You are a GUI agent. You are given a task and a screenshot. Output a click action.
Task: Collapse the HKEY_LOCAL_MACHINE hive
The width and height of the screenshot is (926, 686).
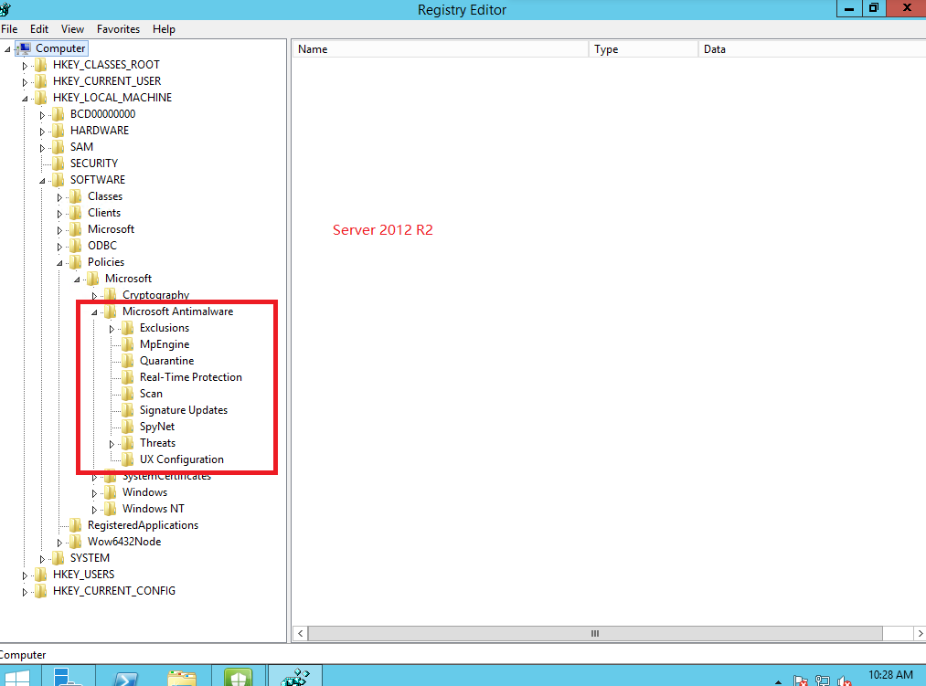(x=25, y=99)
